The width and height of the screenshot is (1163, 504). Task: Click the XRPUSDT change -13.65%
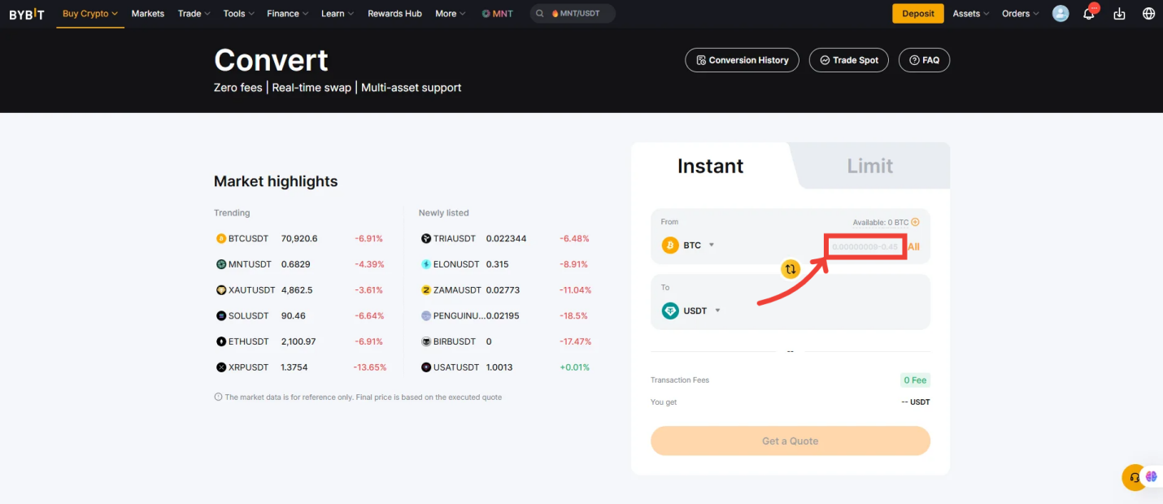click(370, 367)
